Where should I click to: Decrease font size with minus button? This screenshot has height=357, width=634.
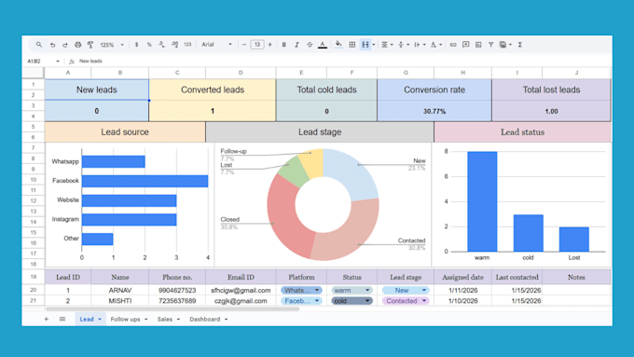pos(244,45)
